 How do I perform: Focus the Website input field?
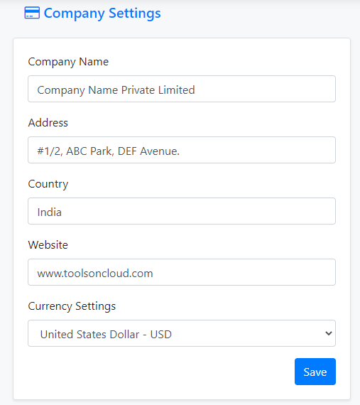[x=182, y=272]
